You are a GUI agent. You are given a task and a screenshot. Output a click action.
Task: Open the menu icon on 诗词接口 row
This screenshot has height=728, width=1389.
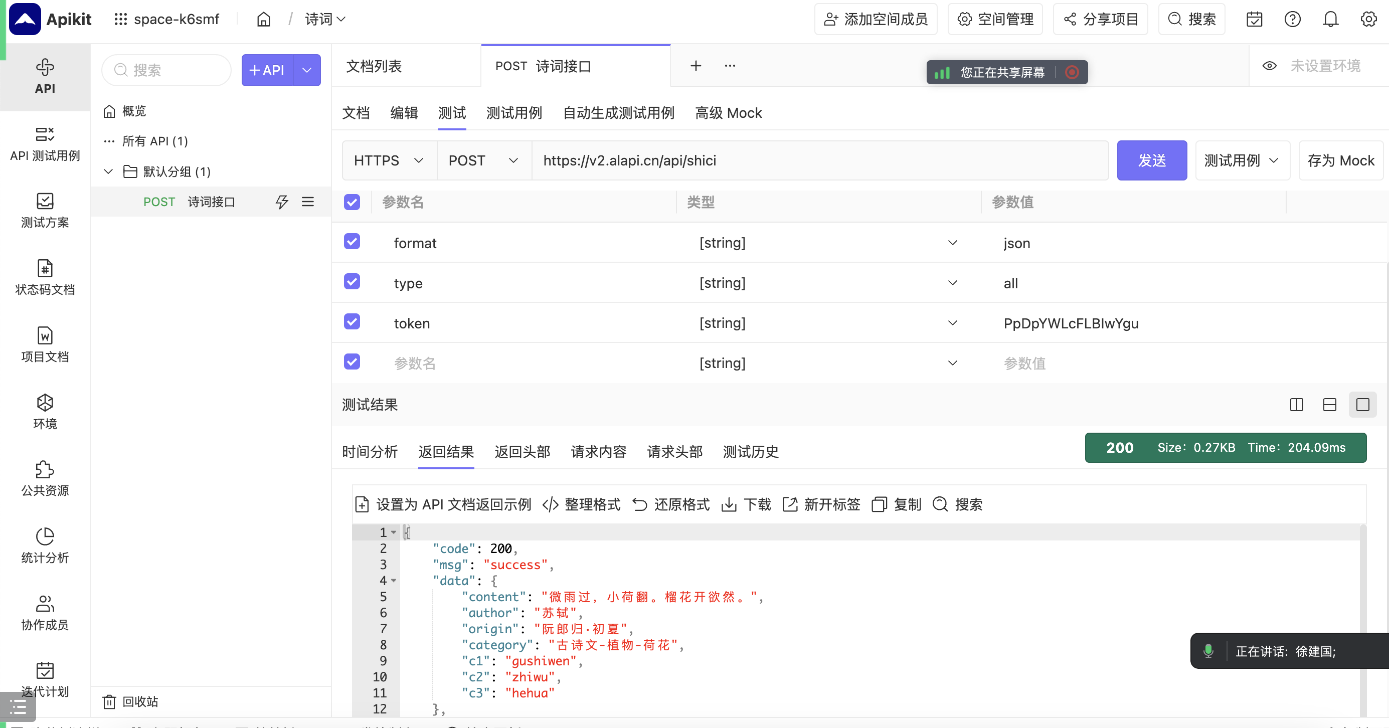[308, 202]
